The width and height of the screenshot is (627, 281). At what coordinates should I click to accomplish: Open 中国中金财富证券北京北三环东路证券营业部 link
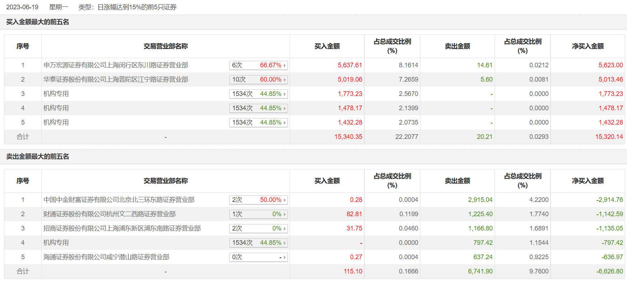[x=119, y=200]
